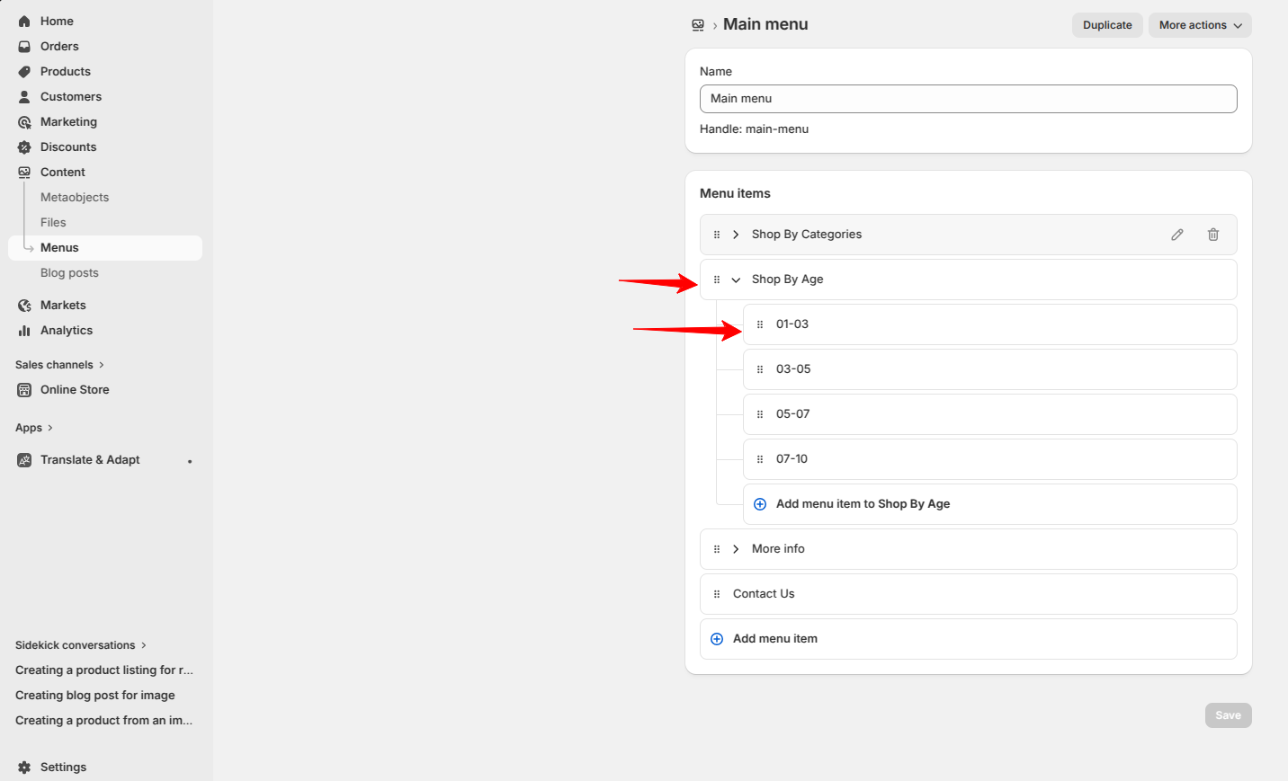Viewport: 1288px width, 781px height.
Task: Open Metaobjects under Content
Action: pos(75,197)
